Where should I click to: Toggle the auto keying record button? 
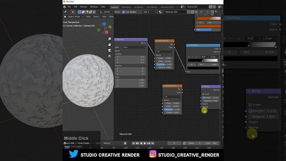(125, 143)
